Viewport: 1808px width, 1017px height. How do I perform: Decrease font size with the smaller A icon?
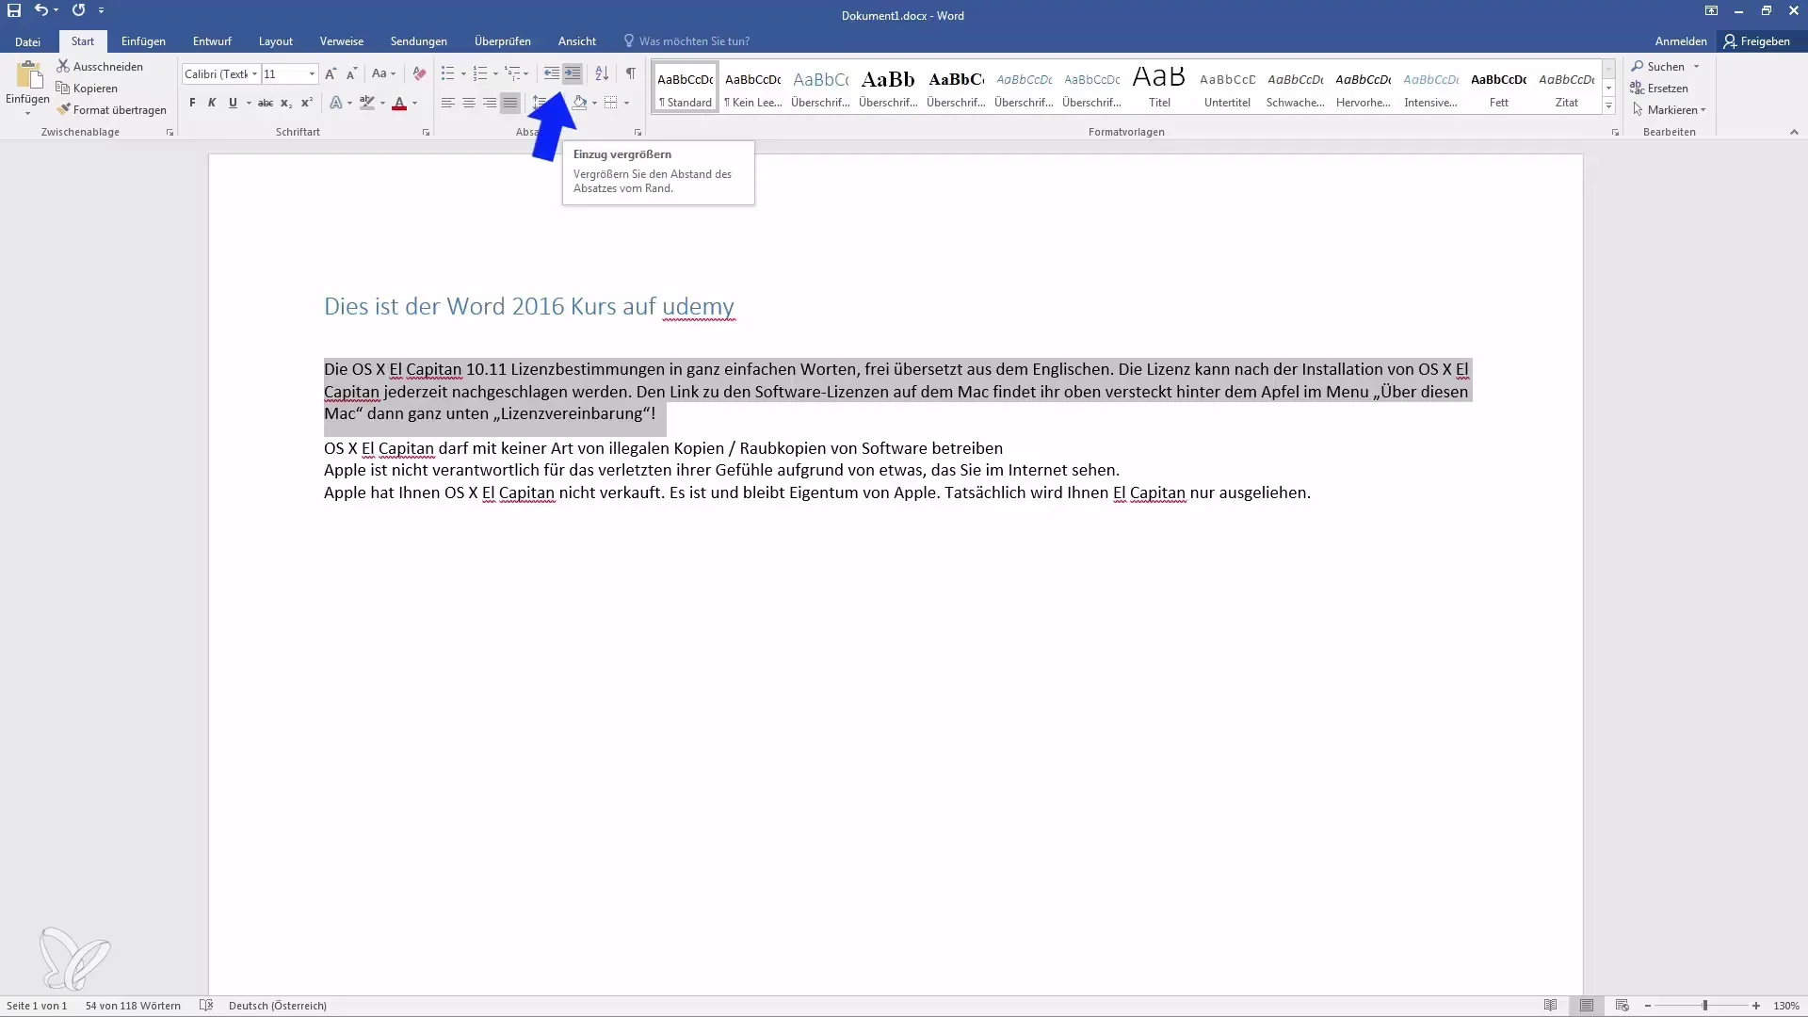click(351, 73)
